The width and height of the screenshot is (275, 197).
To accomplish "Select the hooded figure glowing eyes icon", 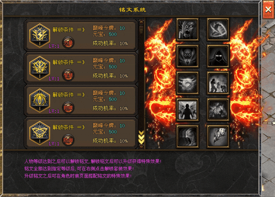I will (x=218, y=56).
